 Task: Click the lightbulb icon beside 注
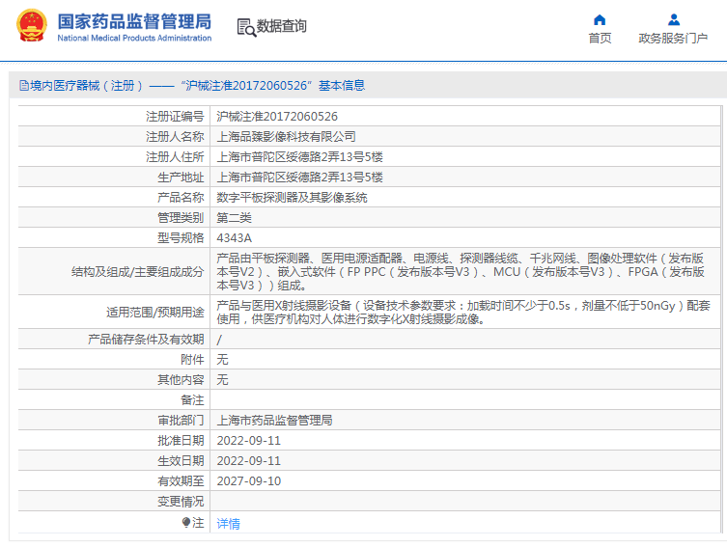(186, 523)
